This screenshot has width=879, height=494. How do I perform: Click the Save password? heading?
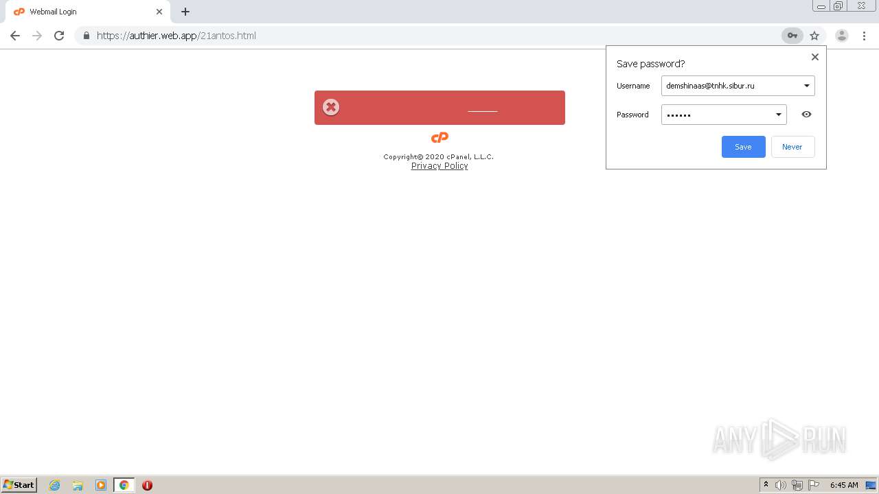coord(650,64)
